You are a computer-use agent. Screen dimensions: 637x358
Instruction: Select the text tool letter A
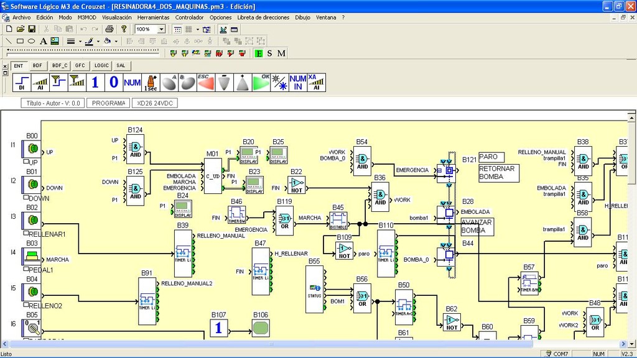(x=44, y=41)
